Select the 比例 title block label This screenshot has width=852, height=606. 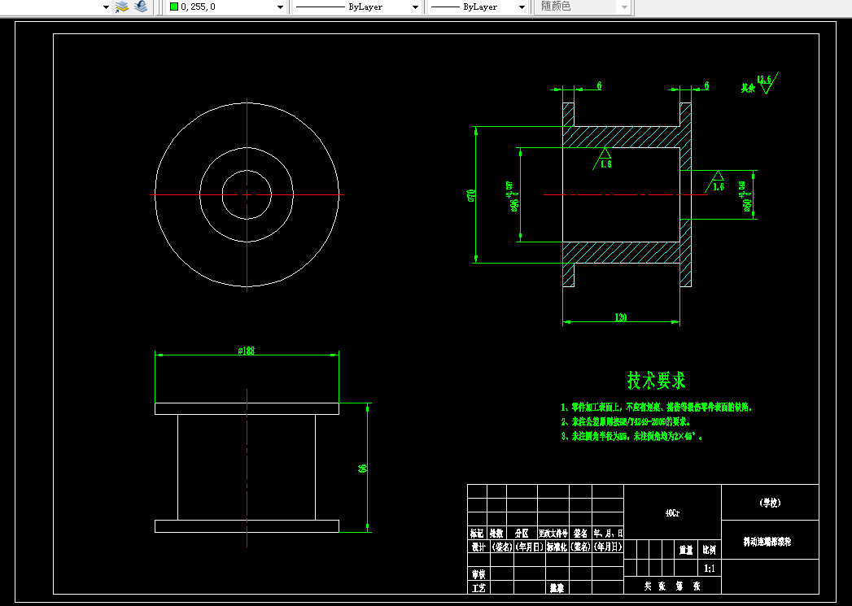pyautogui.click(x=709, y=550)
